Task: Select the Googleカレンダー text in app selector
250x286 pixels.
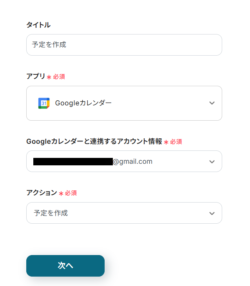Action: click(x=83, y=103)
